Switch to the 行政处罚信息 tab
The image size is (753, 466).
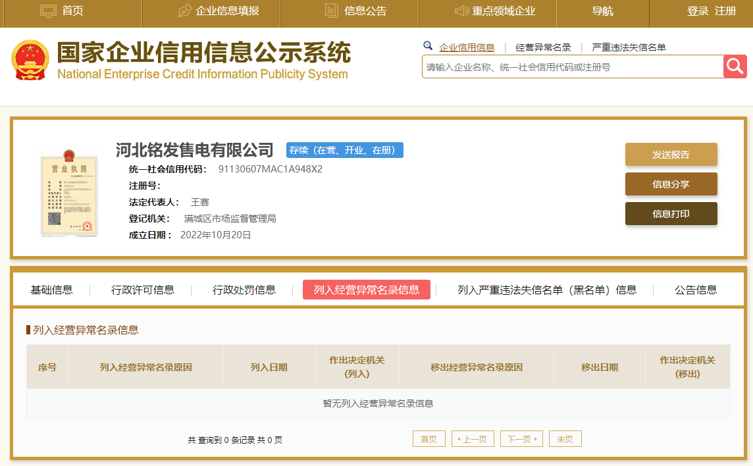(244, 290)
